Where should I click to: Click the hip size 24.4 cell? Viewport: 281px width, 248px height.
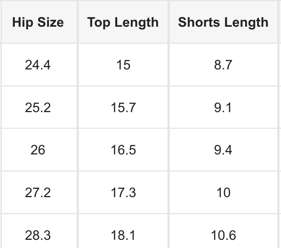[x=38, y=65]
